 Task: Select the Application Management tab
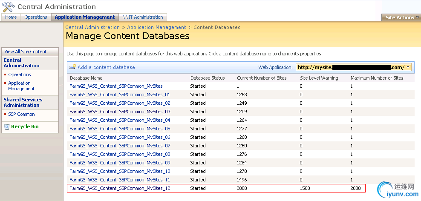(85, 17)
